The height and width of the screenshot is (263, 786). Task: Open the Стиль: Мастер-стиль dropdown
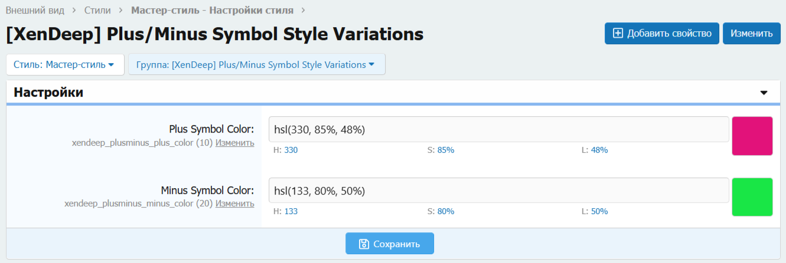pos(65,64)
